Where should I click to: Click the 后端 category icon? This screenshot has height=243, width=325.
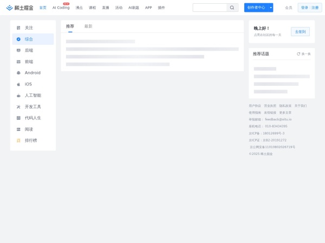tap(18, 50)
